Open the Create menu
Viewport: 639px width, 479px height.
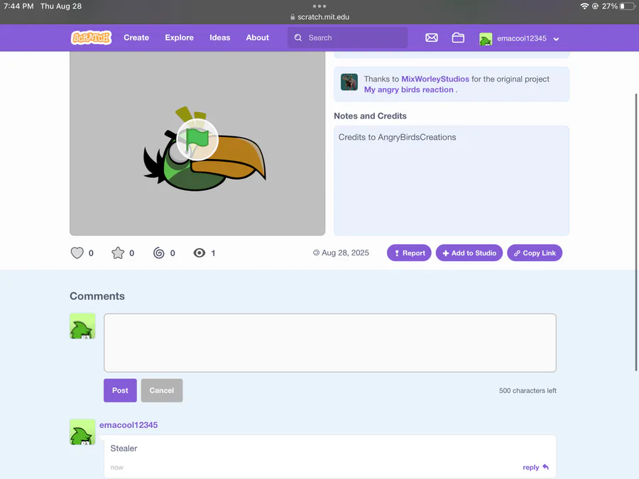coord(136,38)
